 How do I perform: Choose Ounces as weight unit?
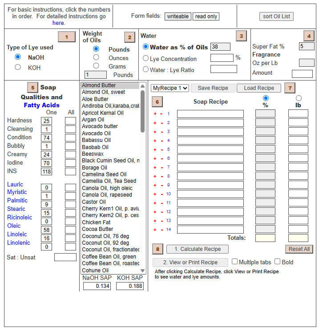(x=96, y=57)
